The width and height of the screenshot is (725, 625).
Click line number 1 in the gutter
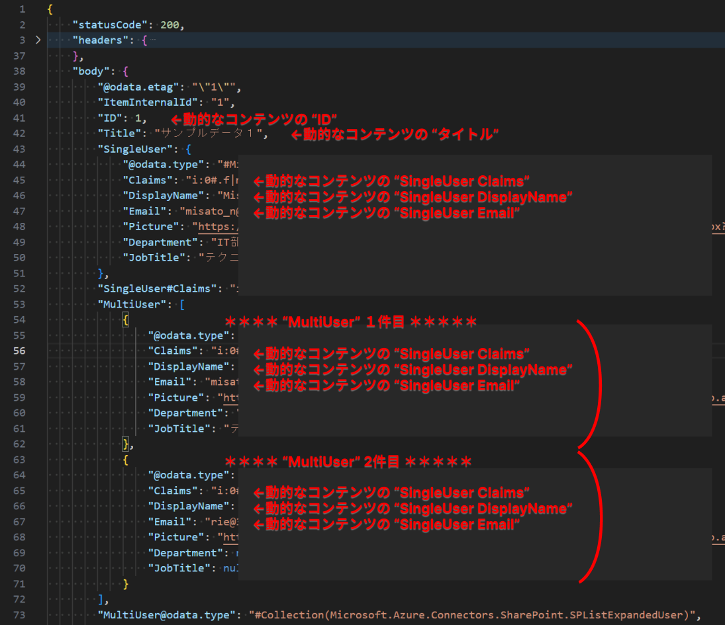(x=23, y=9)
